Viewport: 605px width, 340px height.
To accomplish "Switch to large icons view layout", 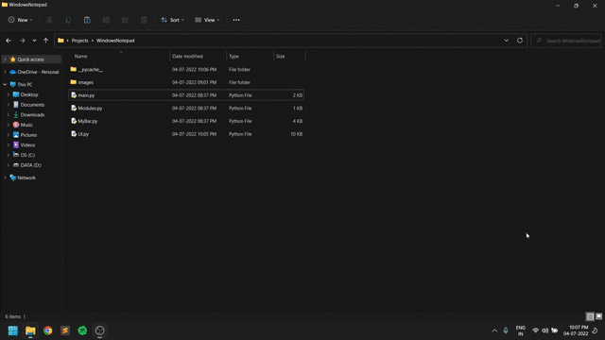I will pyautogui.click(x=598, y=316).
